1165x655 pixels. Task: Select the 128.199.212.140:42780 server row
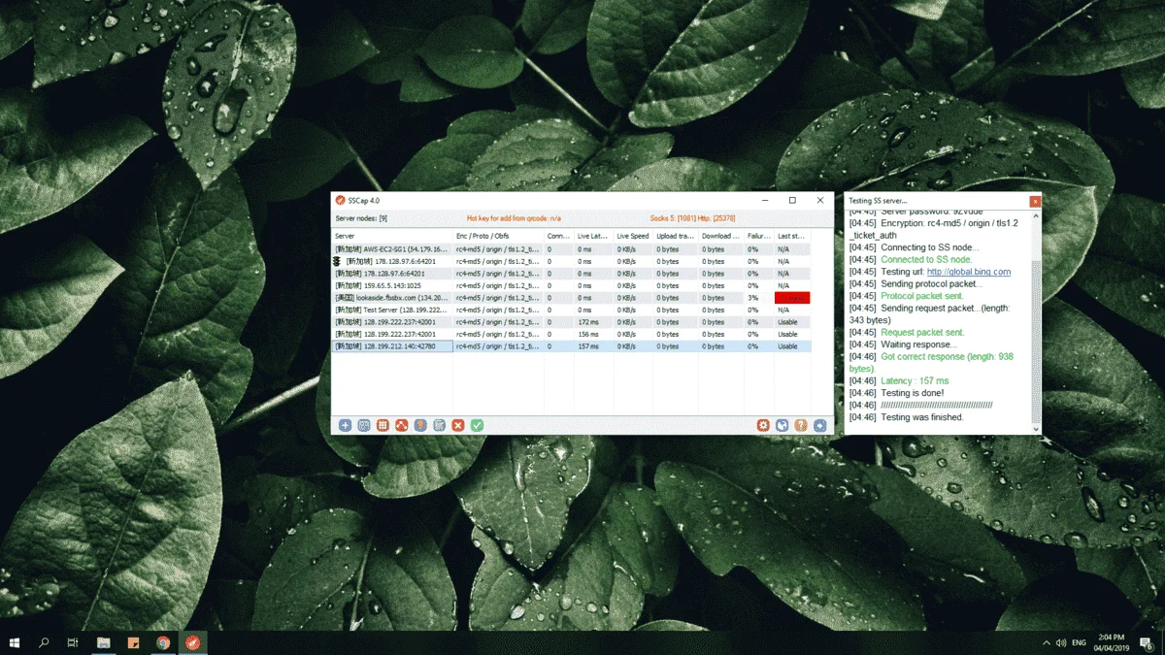pyautogui.click(x=571, y=346)
